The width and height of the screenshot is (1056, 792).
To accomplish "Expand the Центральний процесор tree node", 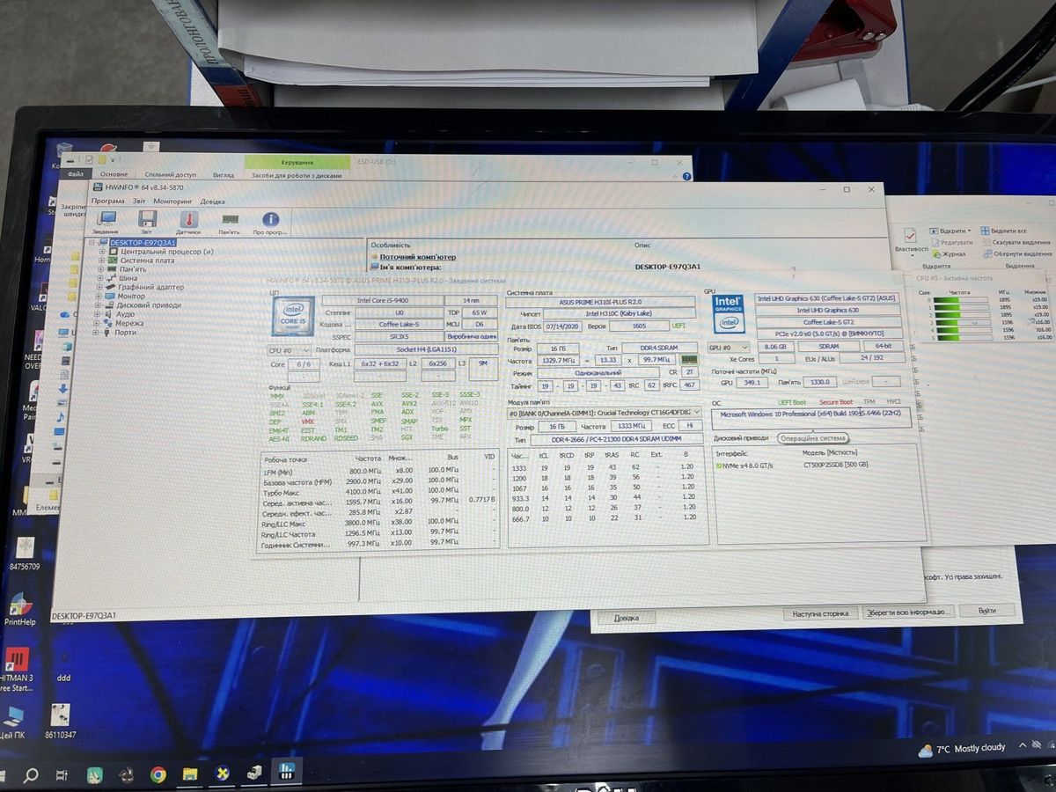I will (102, 252).
